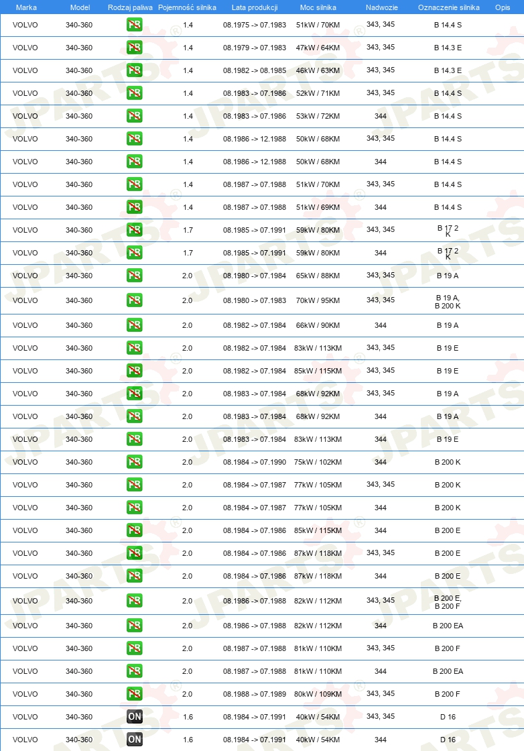The image size is (524, 751).
Task: Click the date range 08.1982 -> 08.1985
Action: click(x=255, y=70)
